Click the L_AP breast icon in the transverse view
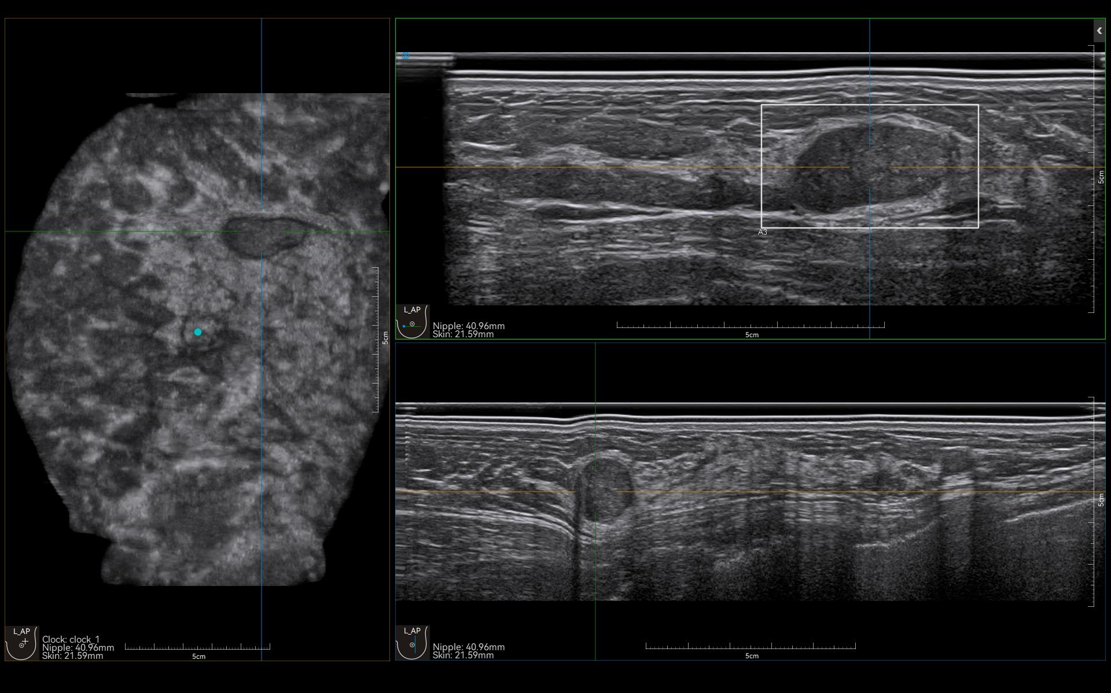 pos(412,322)
